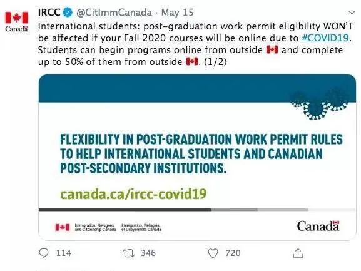Open the #COVID19 hashtag link
This screenshot has width=361, height=271.
325,38
